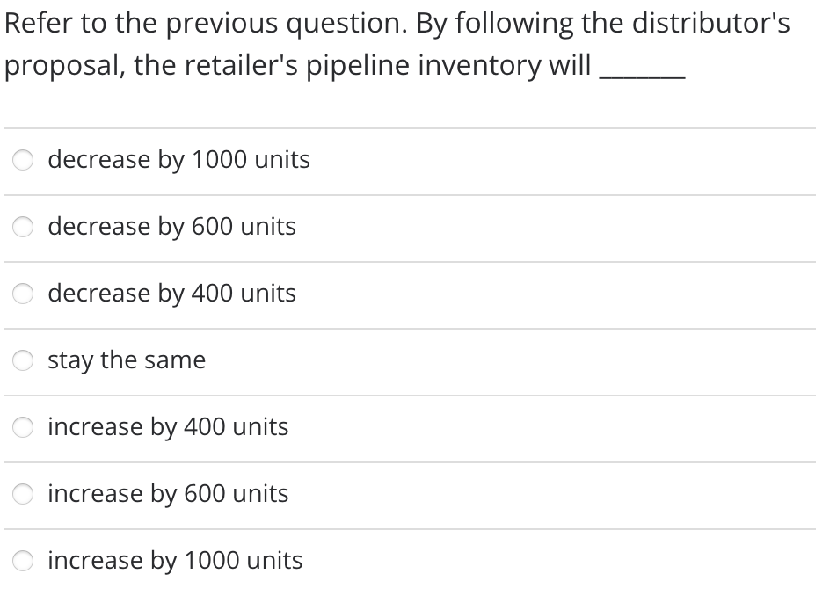Image resolution: width=837 pixels, height=603 pixels.
Task: Choose answer text 'increase by 1000 units'
Action: (175, 561)
